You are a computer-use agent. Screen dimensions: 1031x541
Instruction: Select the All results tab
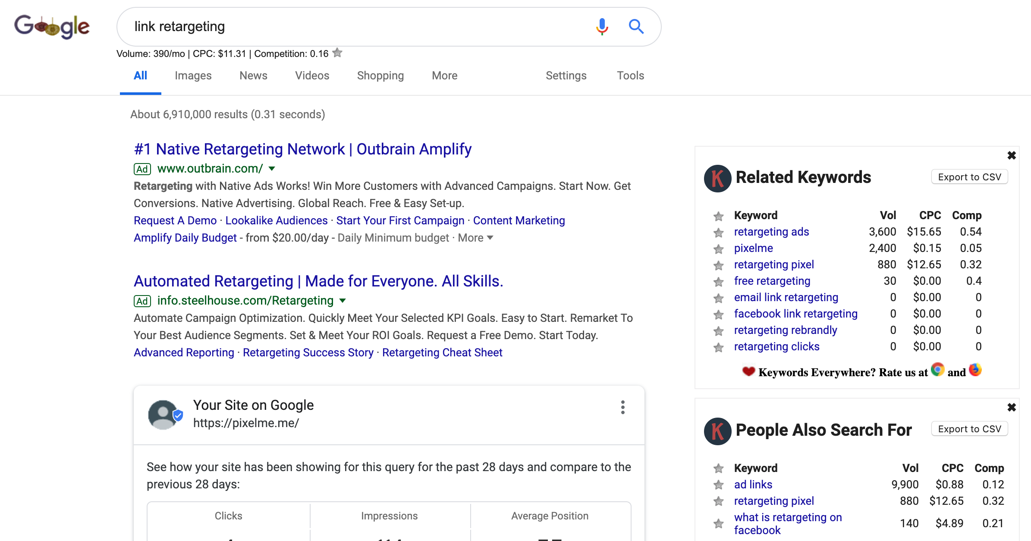click(x=140, y=75)
